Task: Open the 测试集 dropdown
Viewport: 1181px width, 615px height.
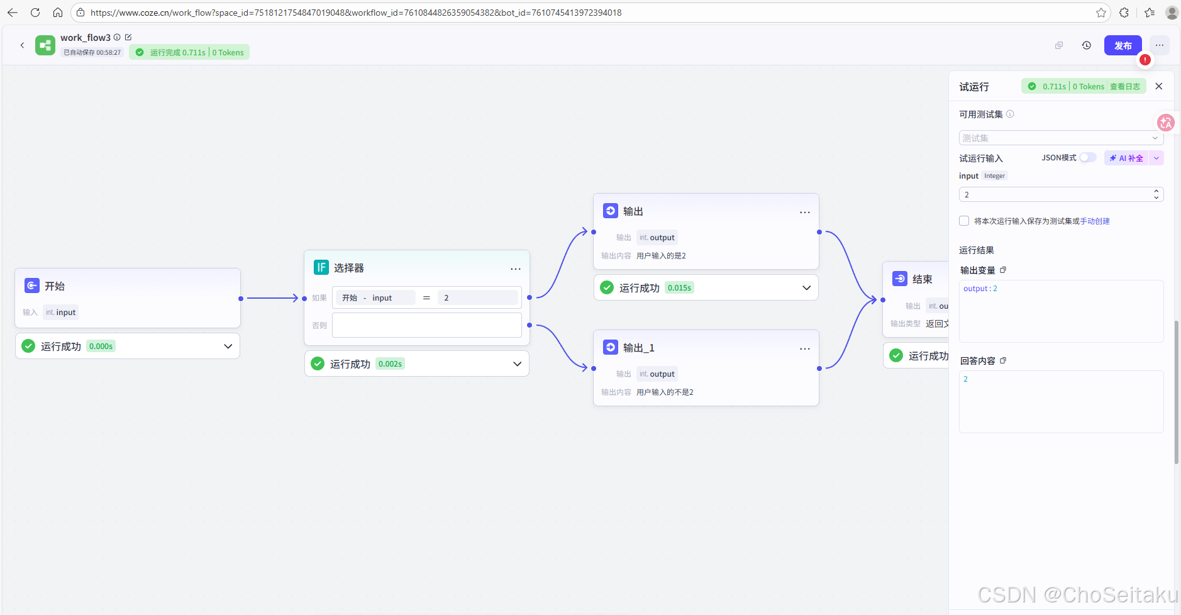Action: [x=1061, y=138]
